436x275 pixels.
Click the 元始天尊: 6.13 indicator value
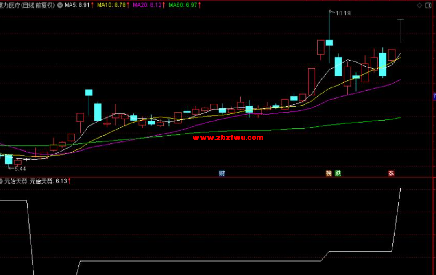point(48,182)
